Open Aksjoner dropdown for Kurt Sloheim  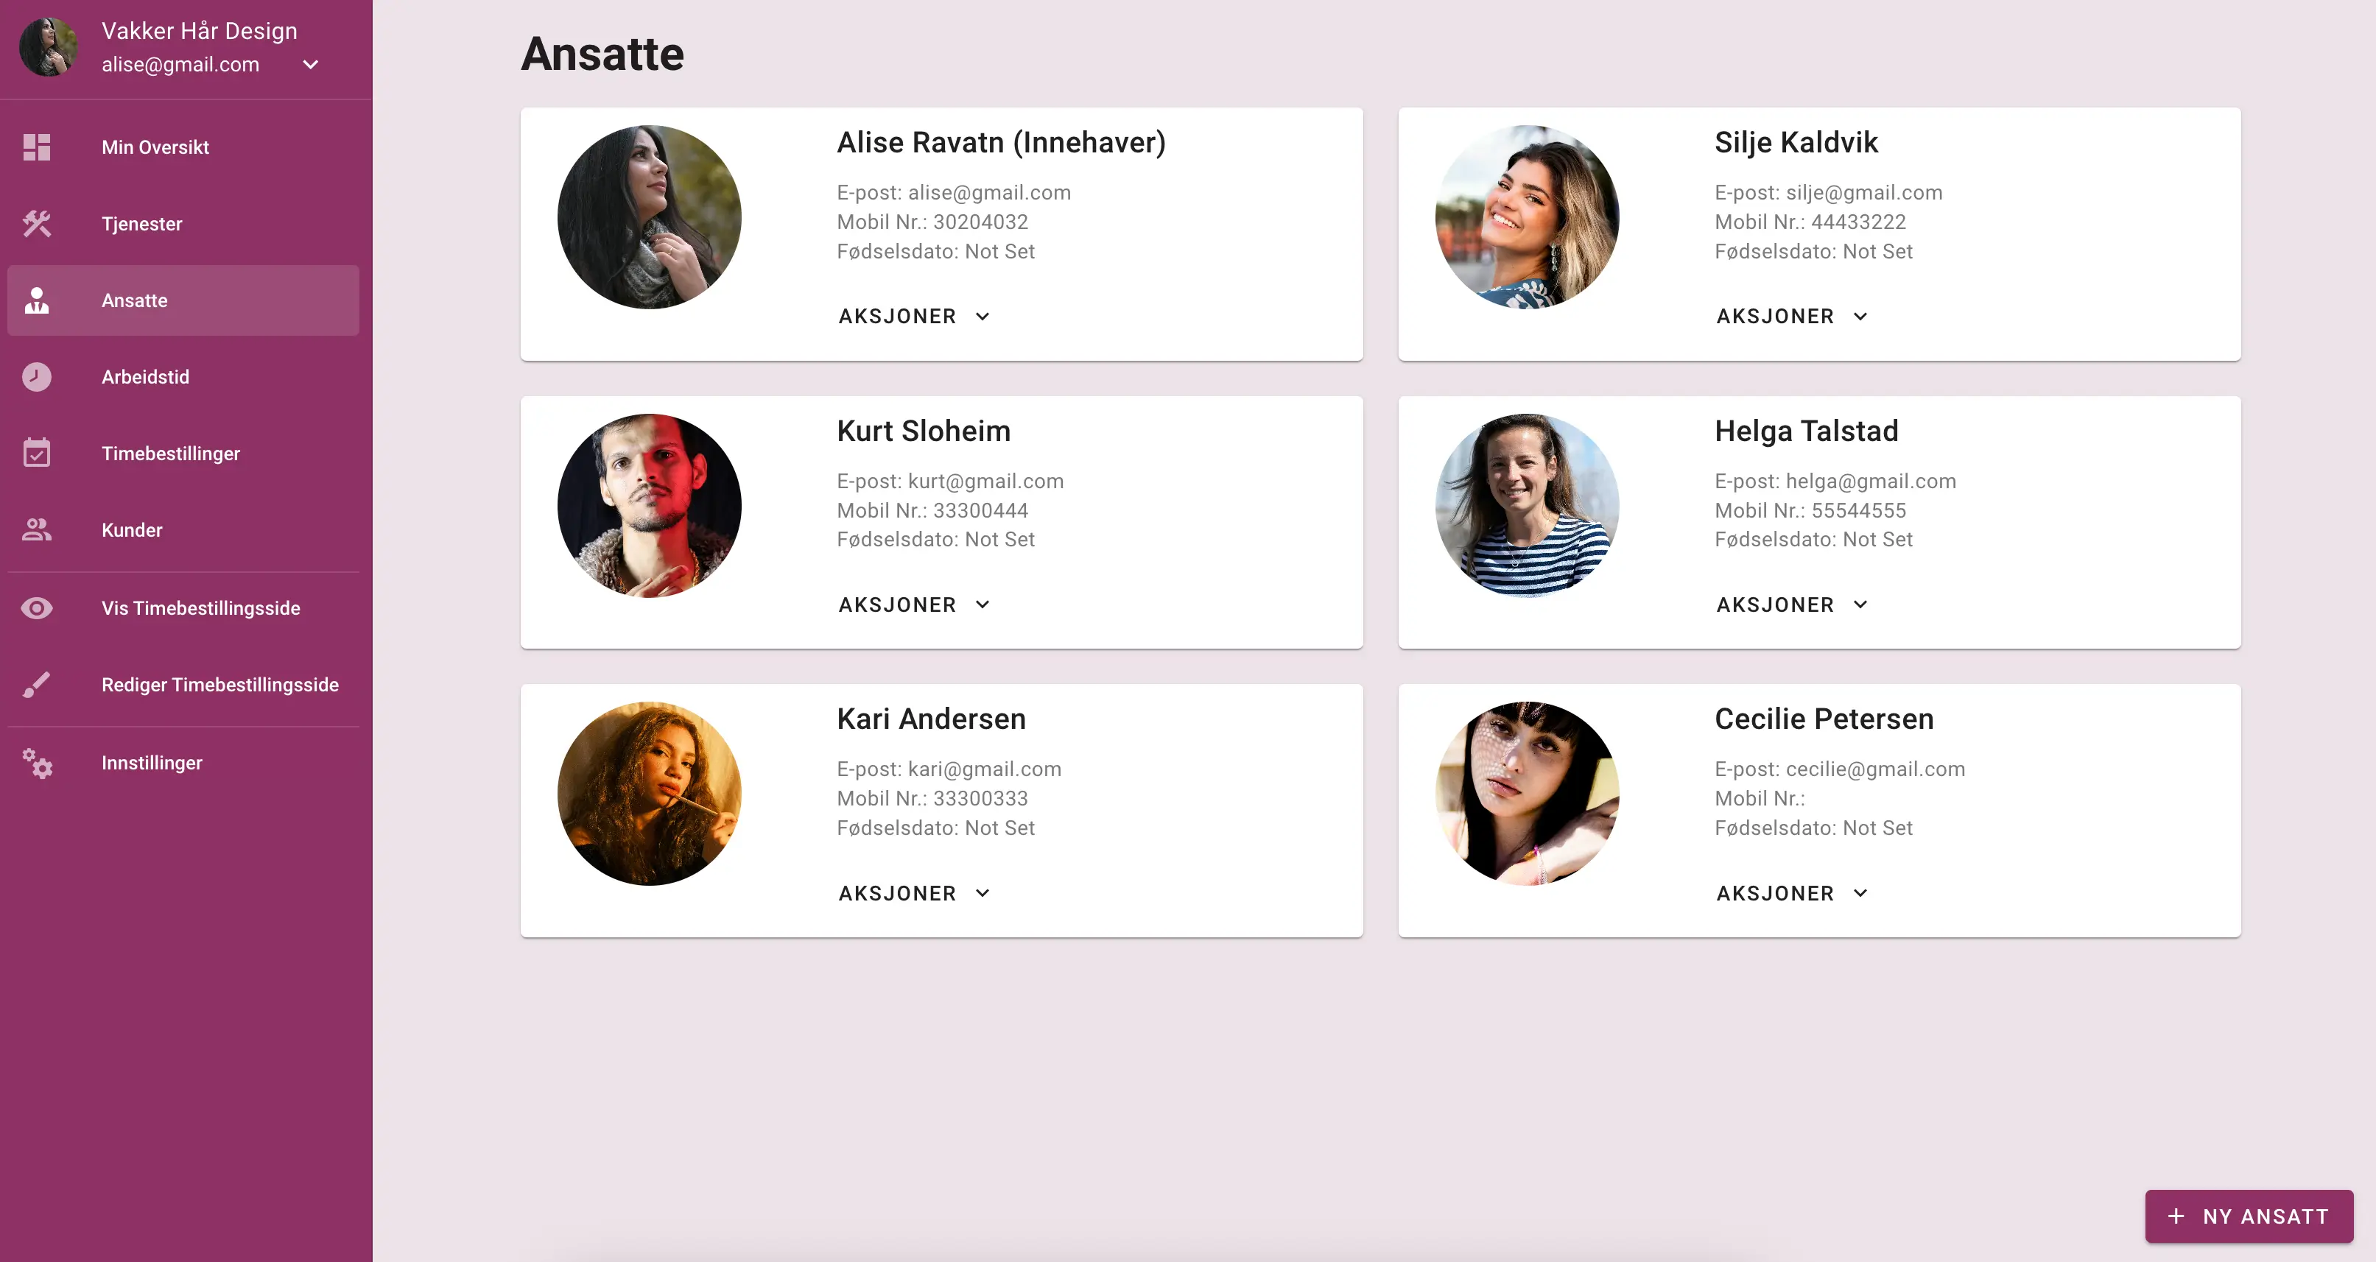tap(913, 604)
